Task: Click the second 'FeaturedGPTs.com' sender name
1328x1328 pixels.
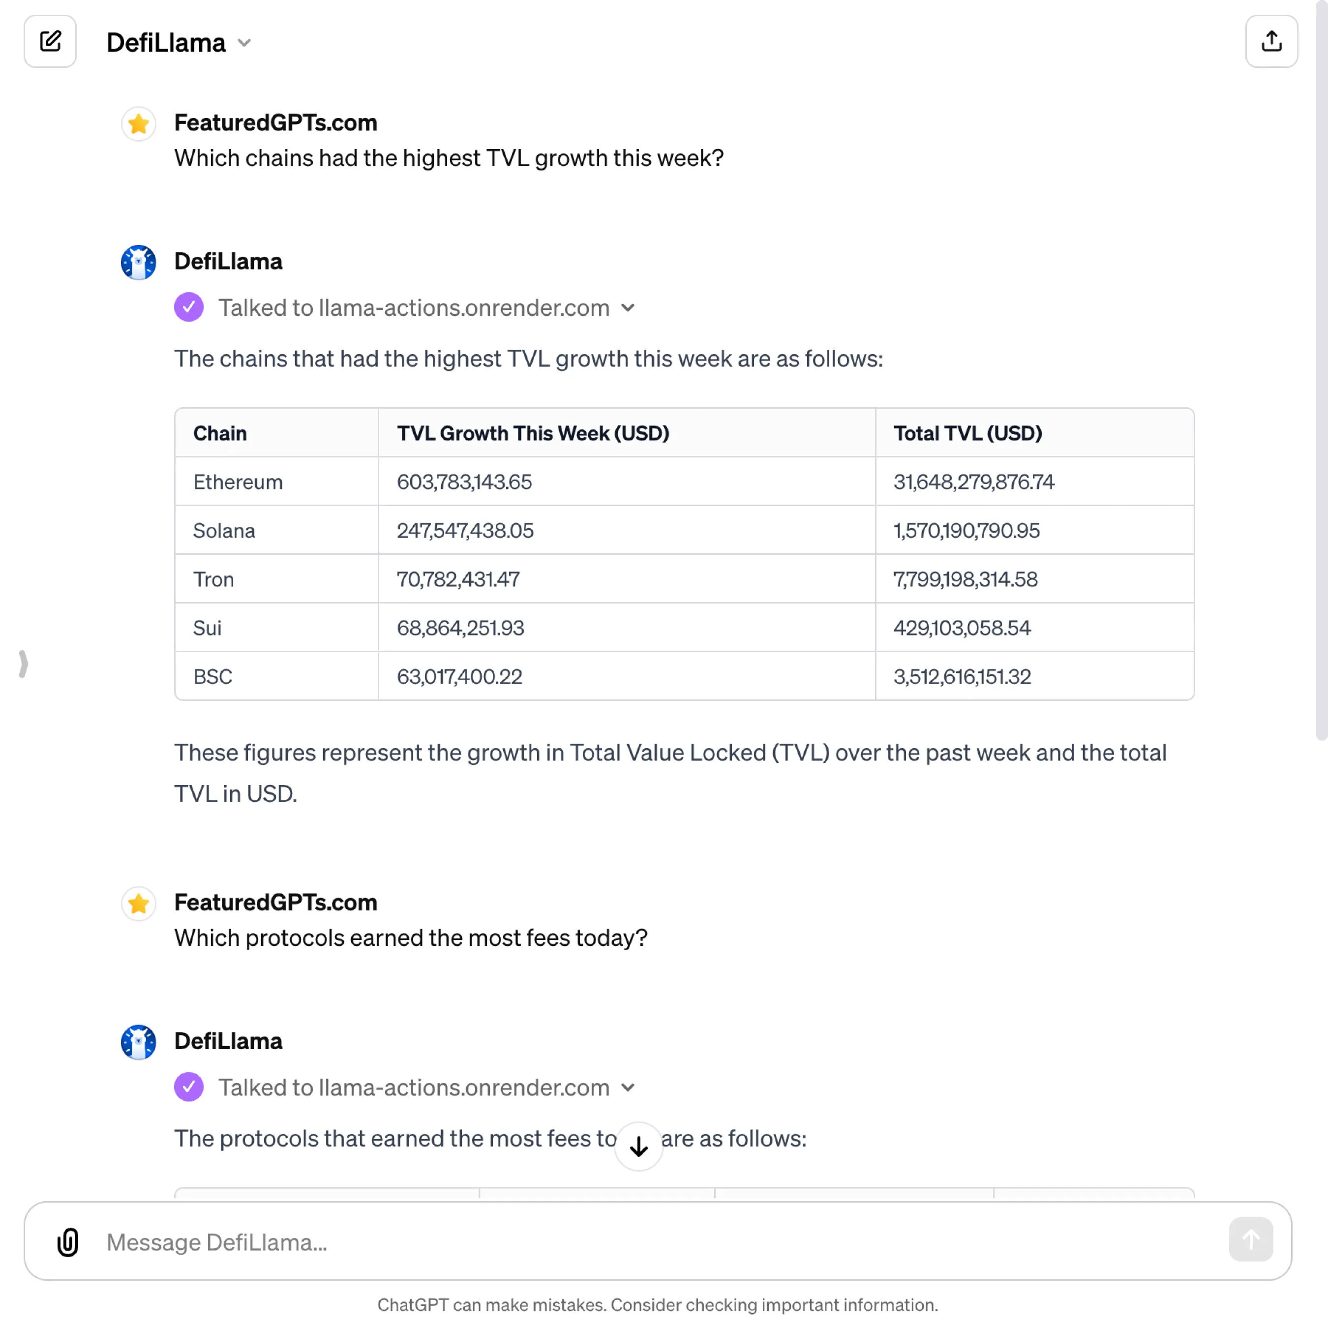Action: [x=275, y=903]
